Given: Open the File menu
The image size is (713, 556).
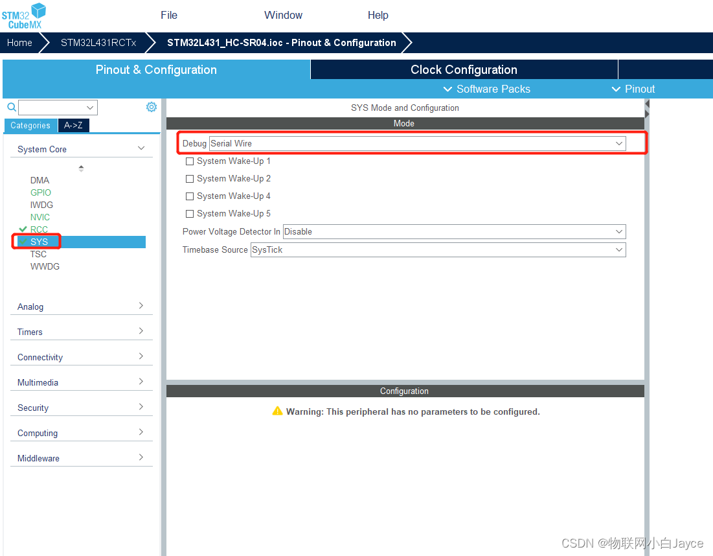Looking at the screenshot, I should pos(169,15).
